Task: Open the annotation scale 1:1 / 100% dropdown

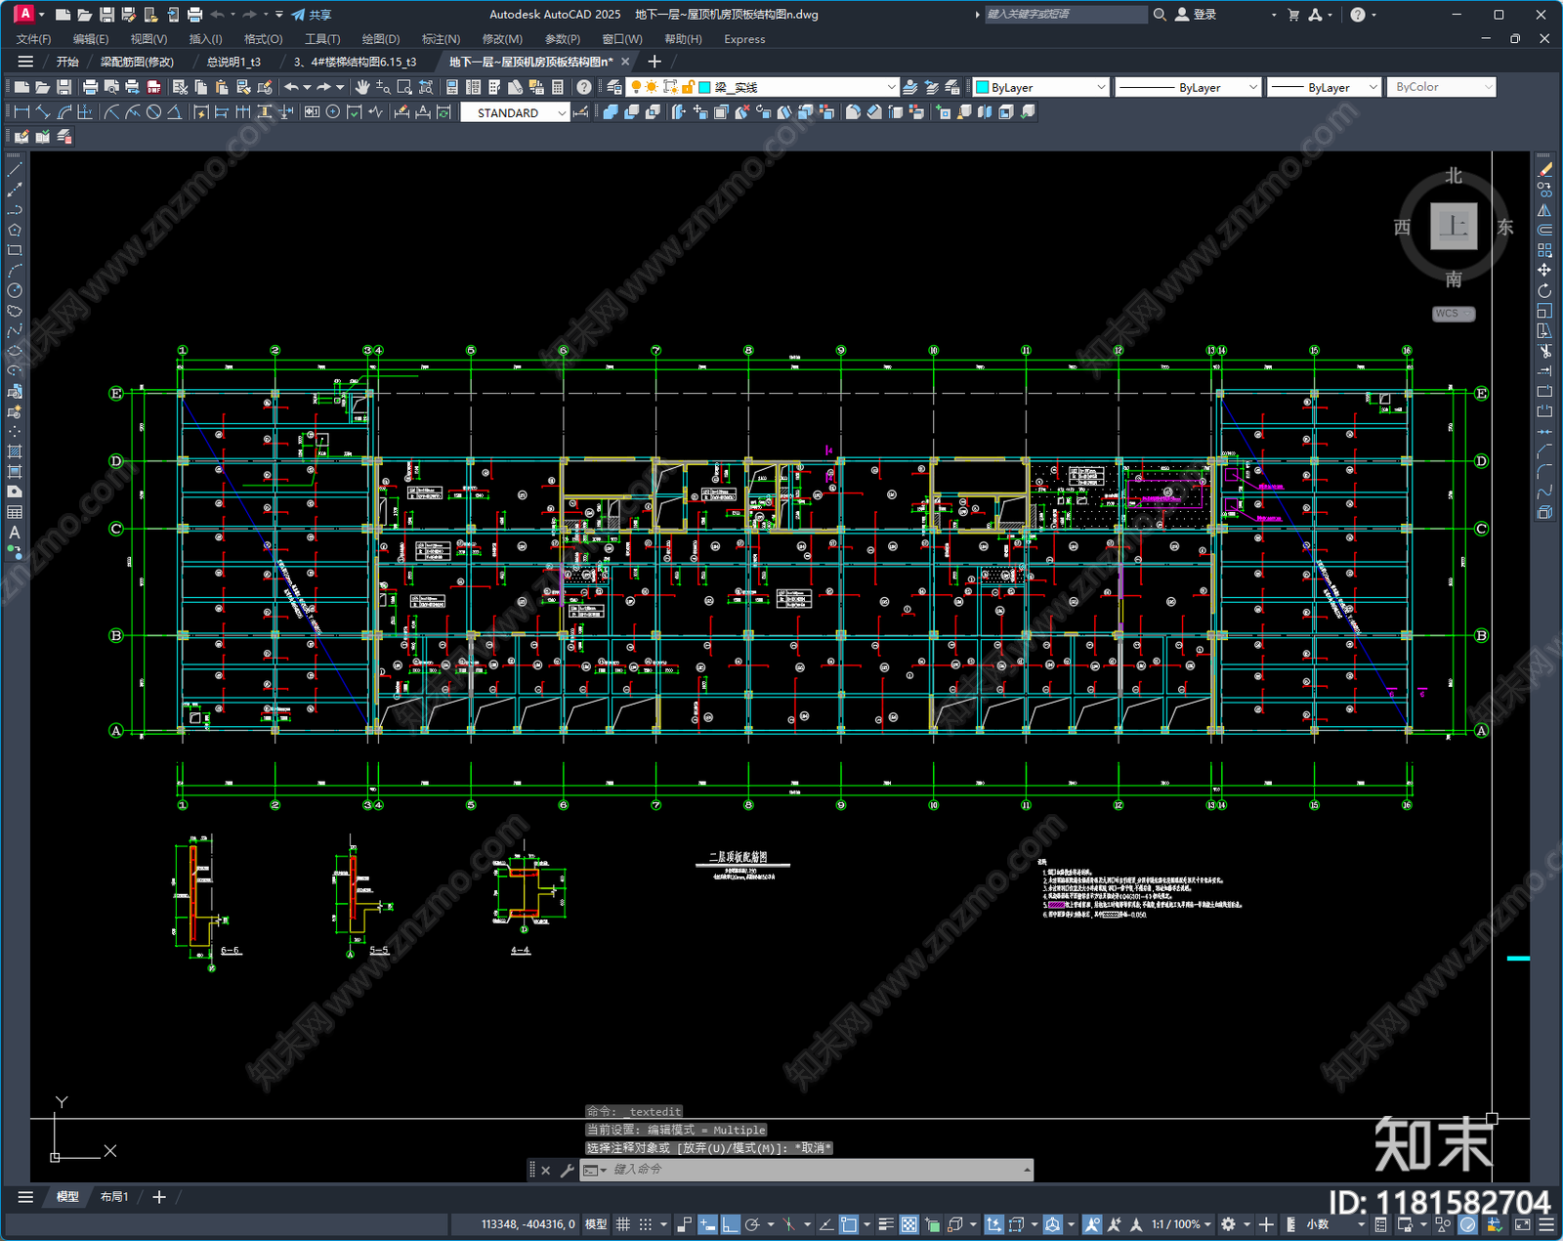Action: pos(1181,1224)
